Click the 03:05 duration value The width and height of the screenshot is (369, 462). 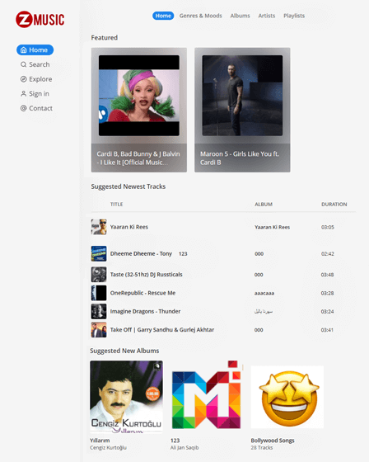(x=328, y=227)
